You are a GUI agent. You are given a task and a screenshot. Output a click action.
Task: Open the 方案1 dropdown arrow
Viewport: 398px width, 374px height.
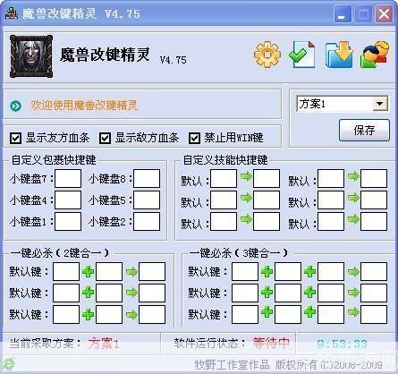(x=380, y=104)
